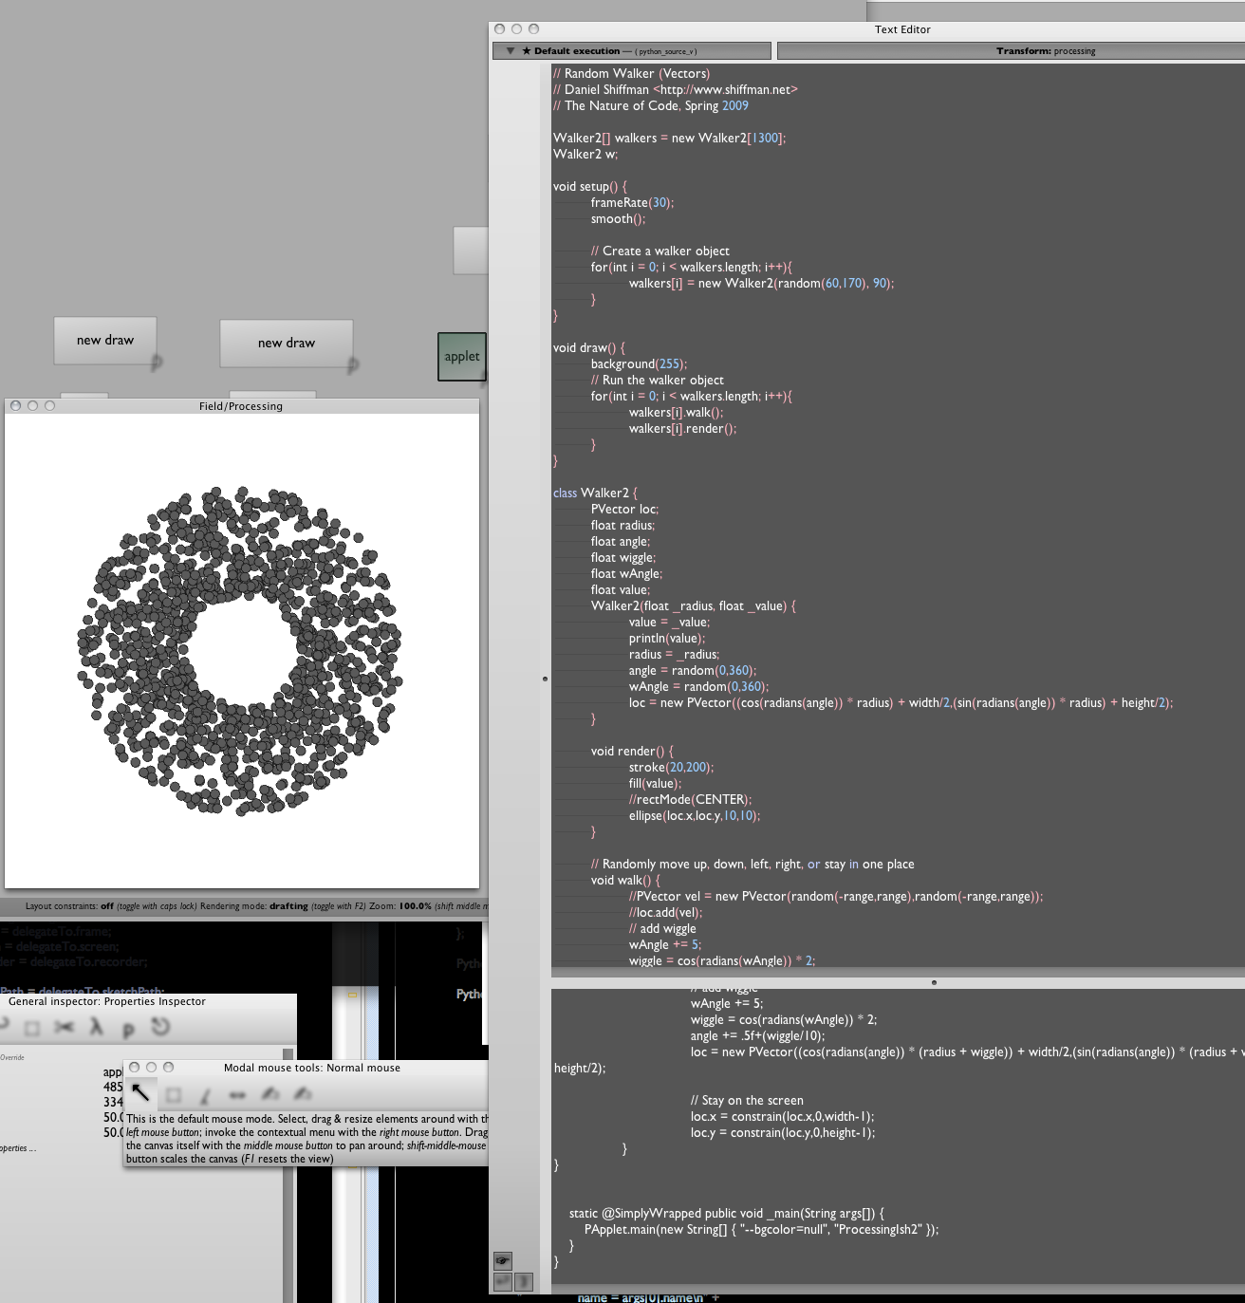Click the Properties Inspector vertical scrollbar
Screen dimensions: 1245x1303
[x=288, y=1177]
